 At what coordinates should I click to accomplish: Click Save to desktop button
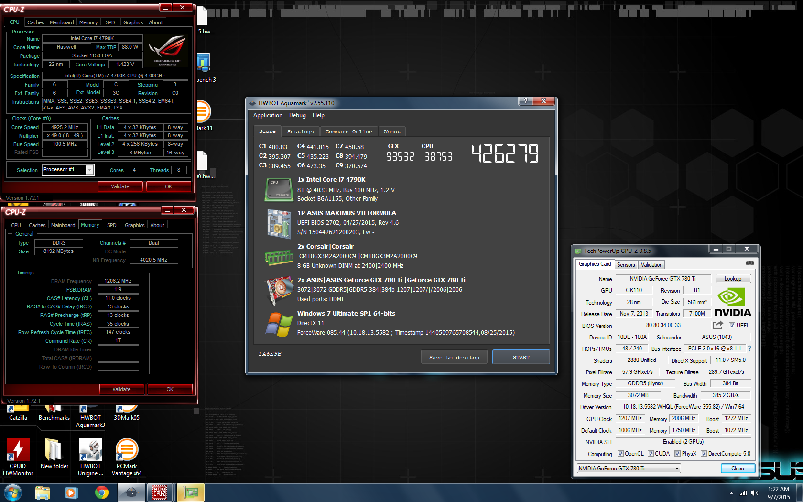click(454, 357)
